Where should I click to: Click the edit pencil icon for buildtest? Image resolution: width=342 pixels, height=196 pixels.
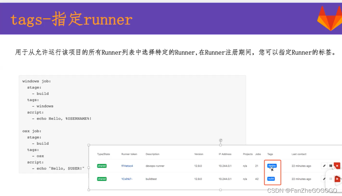[x=324, y=179]
